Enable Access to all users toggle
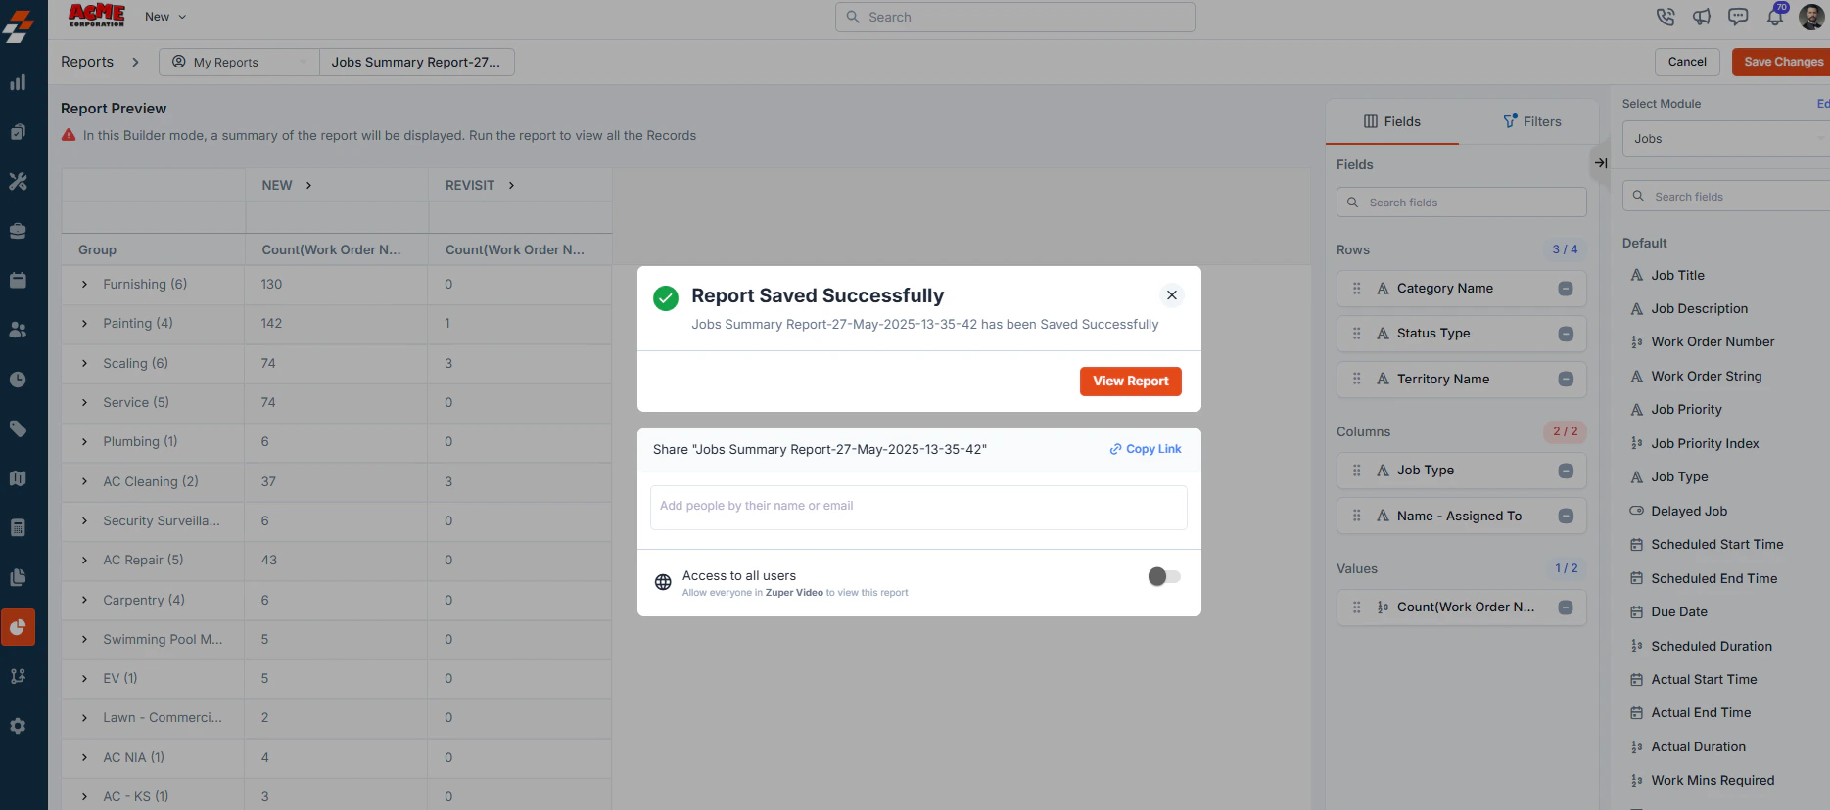 (1164, 576)
